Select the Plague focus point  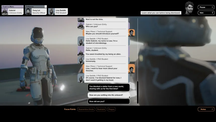tap(111, 109)
